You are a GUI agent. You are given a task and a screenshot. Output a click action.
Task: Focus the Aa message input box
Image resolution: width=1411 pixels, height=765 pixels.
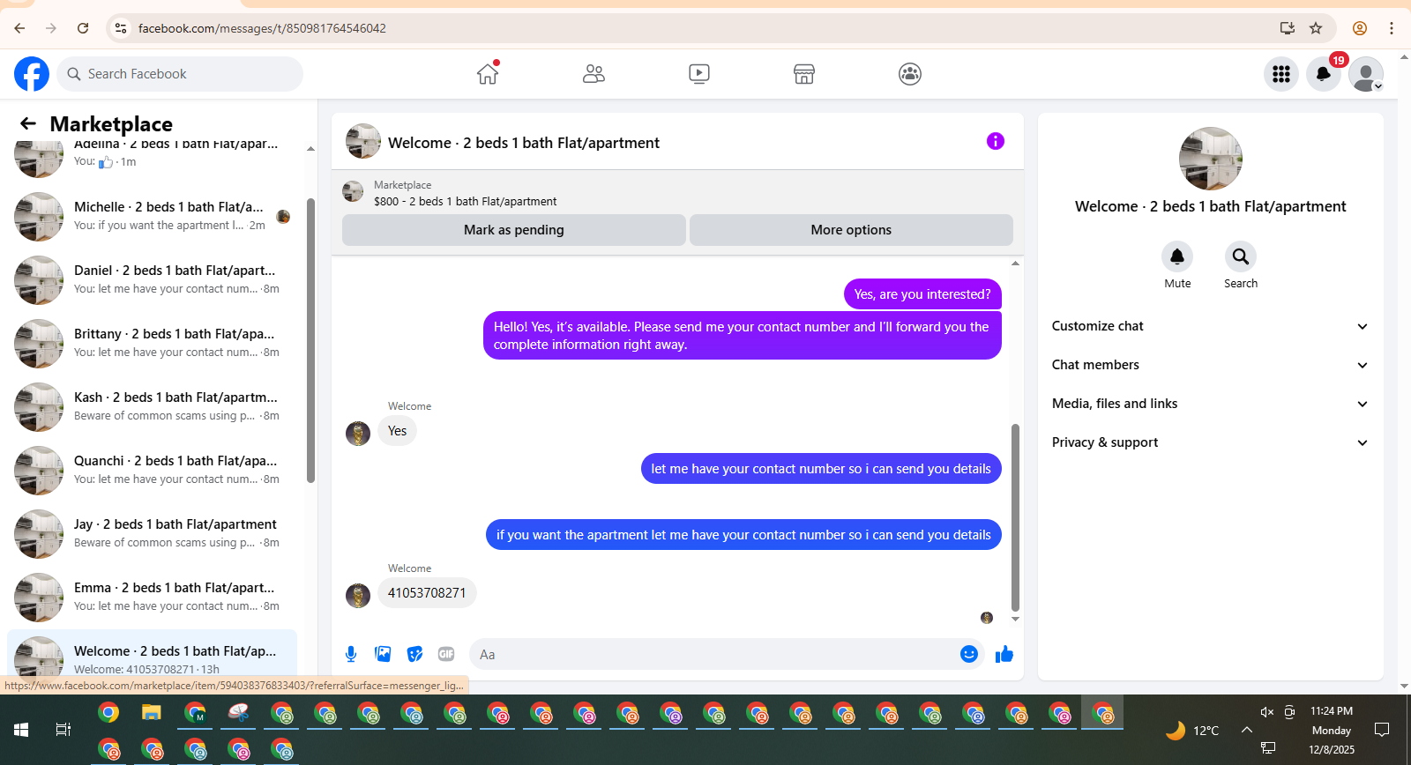pos(718,654)
